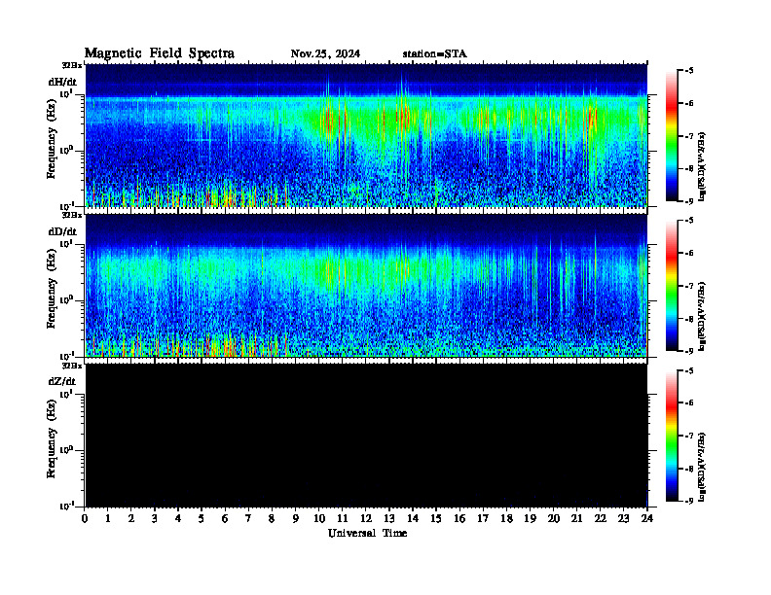Click the -9 tick on dH/dt color bar
Screen dimensions: 771x595
click(688, 201)
